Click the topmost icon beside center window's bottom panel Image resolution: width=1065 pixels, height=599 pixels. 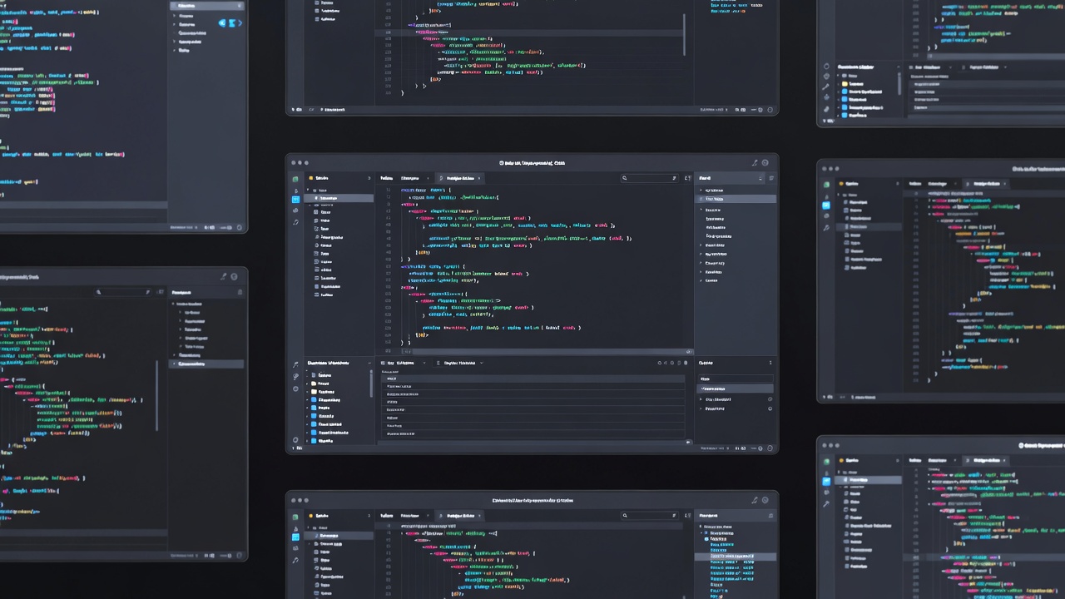click(295, 364)
